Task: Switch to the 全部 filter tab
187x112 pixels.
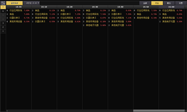Action: 145,3
